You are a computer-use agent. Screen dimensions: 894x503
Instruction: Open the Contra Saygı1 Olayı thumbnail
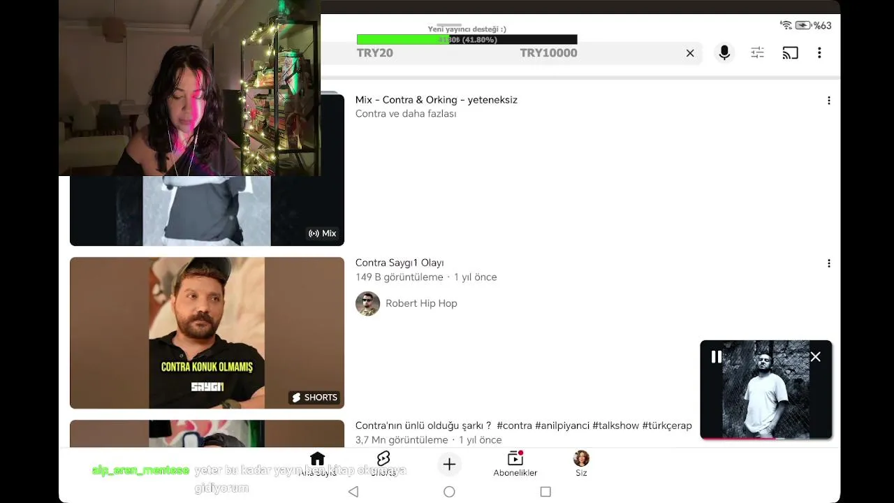pos(207,333)
